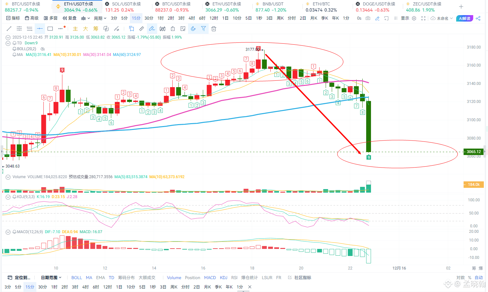Click the share icon next to AI解读
488x292 pixels.
click(x=478, y=18)
